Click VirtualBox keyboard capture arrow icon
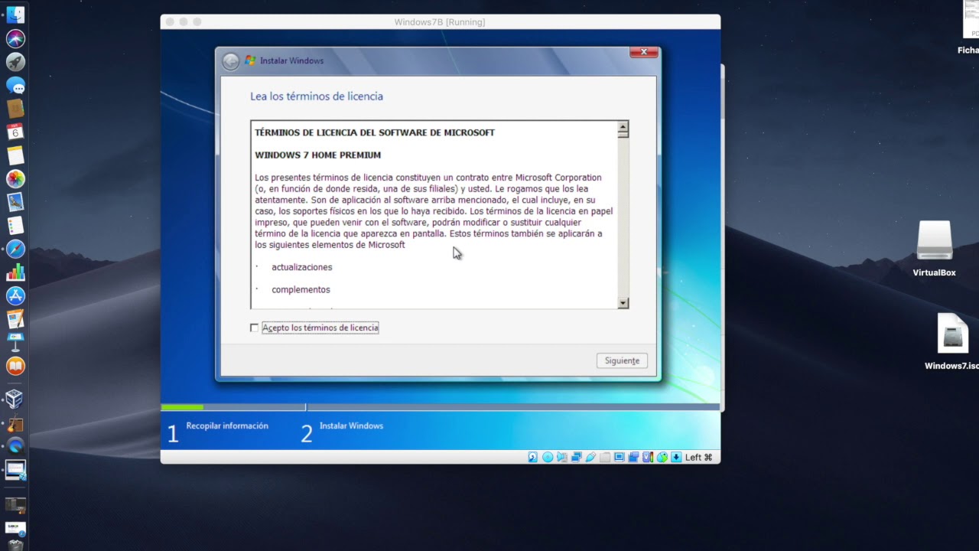 tap(676, 457)
